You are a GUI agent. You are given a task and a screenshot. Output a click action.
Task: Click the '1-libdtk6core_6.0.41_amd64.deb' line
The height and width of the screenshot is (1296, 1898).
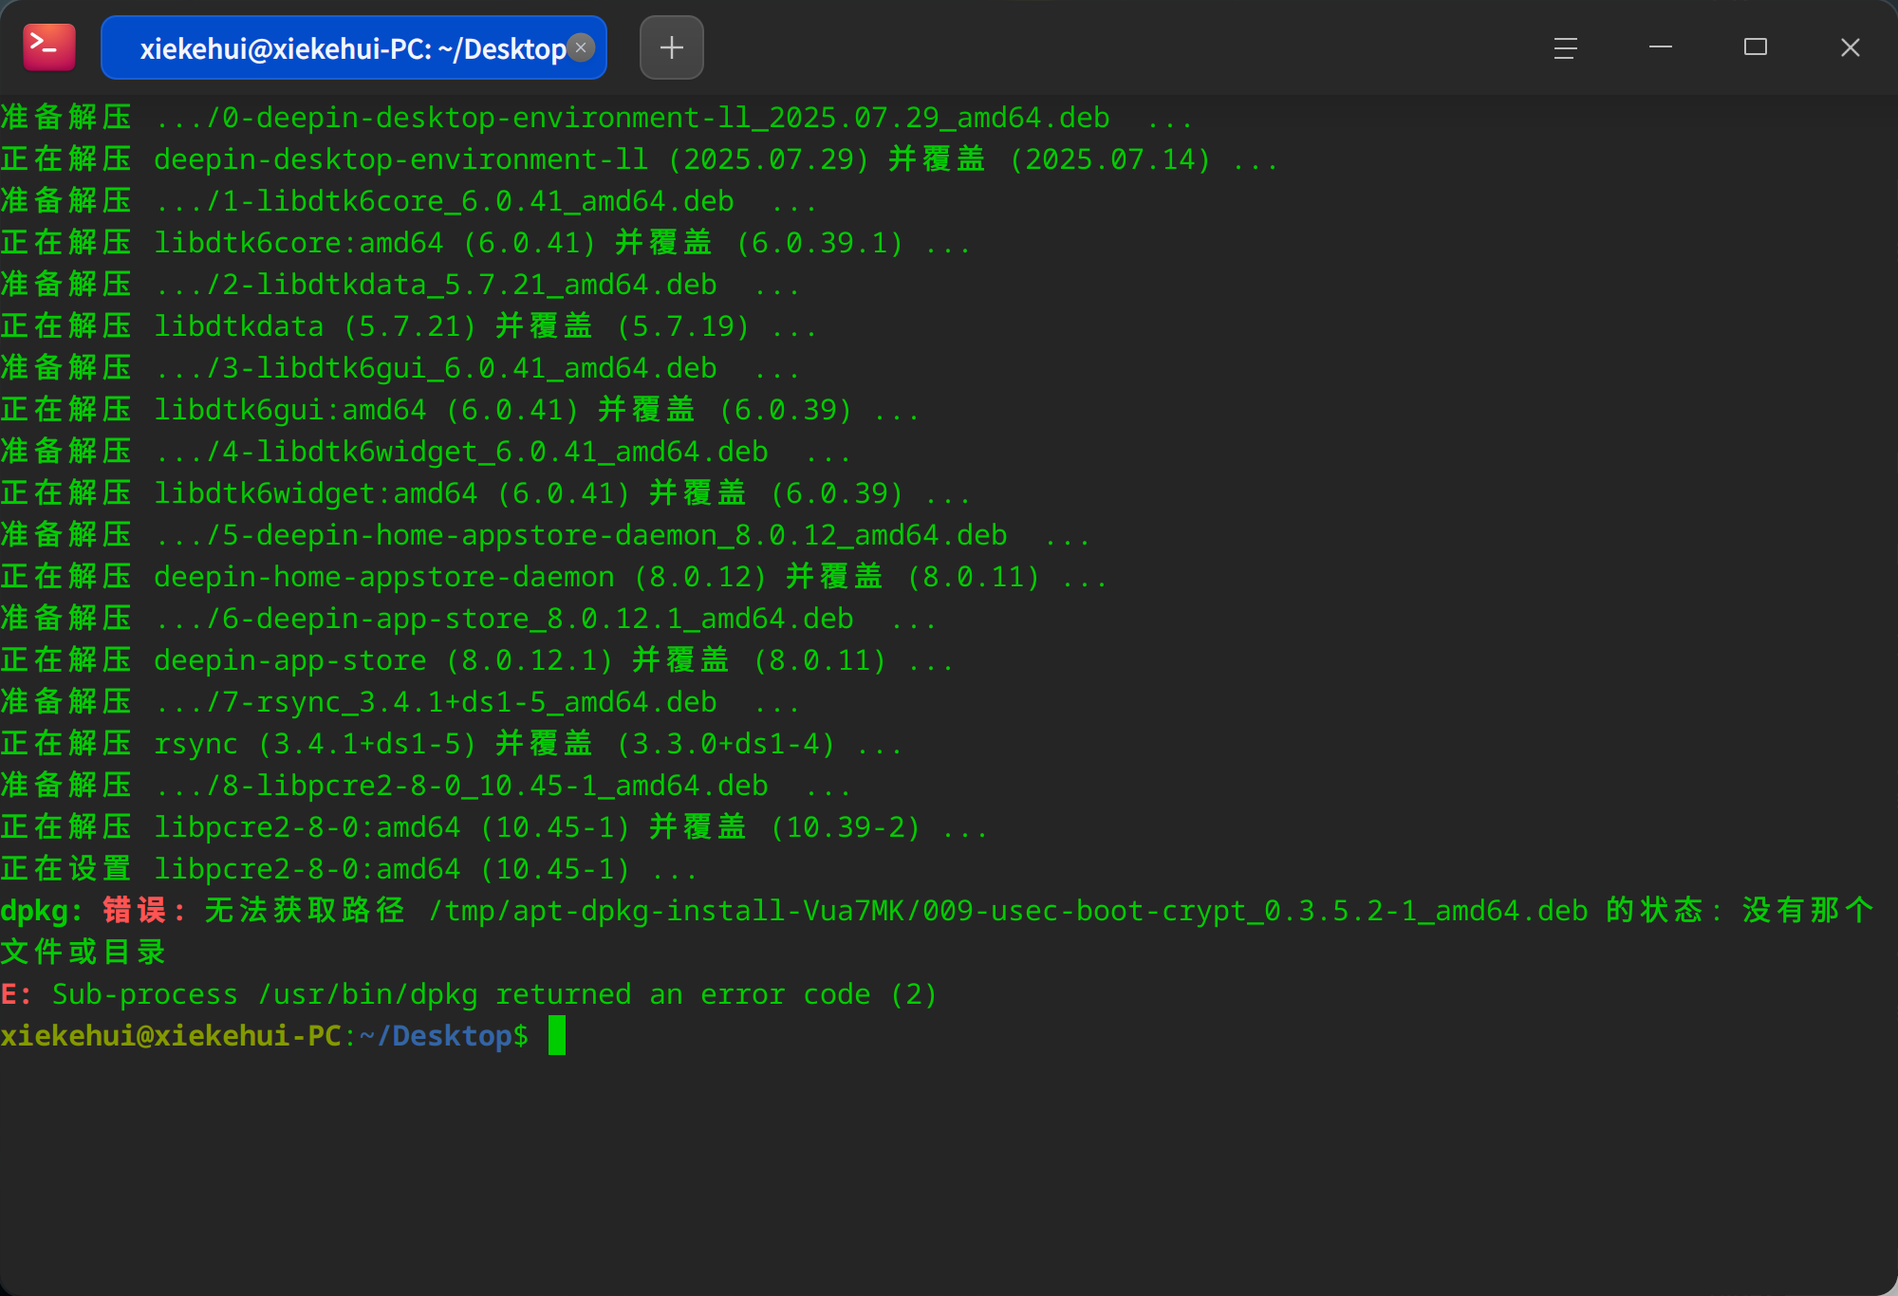(x=409, y=201)
